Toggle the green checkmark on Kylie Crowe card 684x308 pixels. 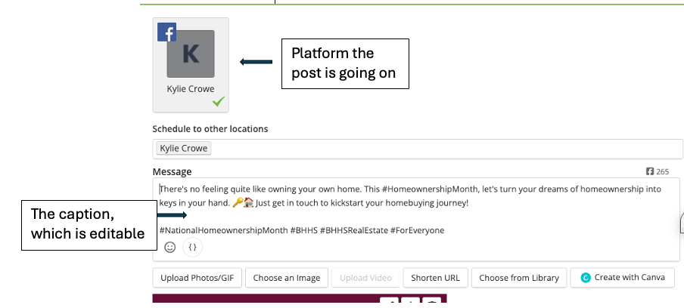pyautogui.click(x=219, y=102)
